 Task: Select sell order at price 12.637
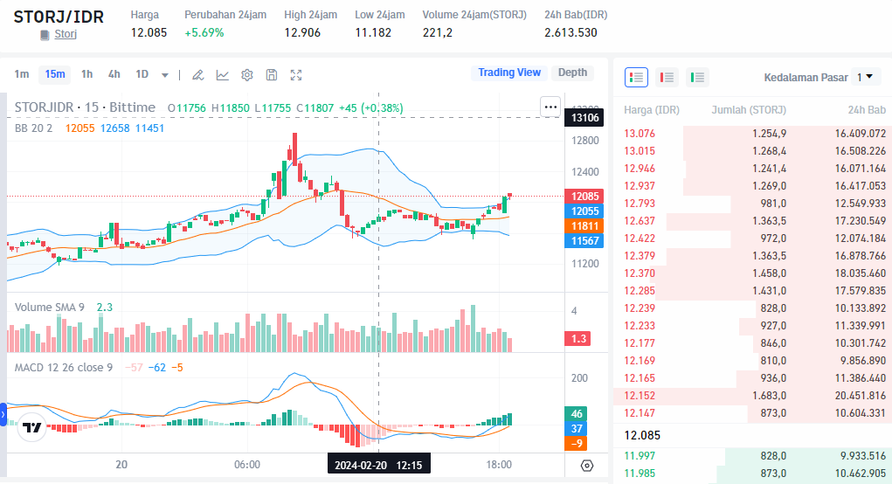752,221
